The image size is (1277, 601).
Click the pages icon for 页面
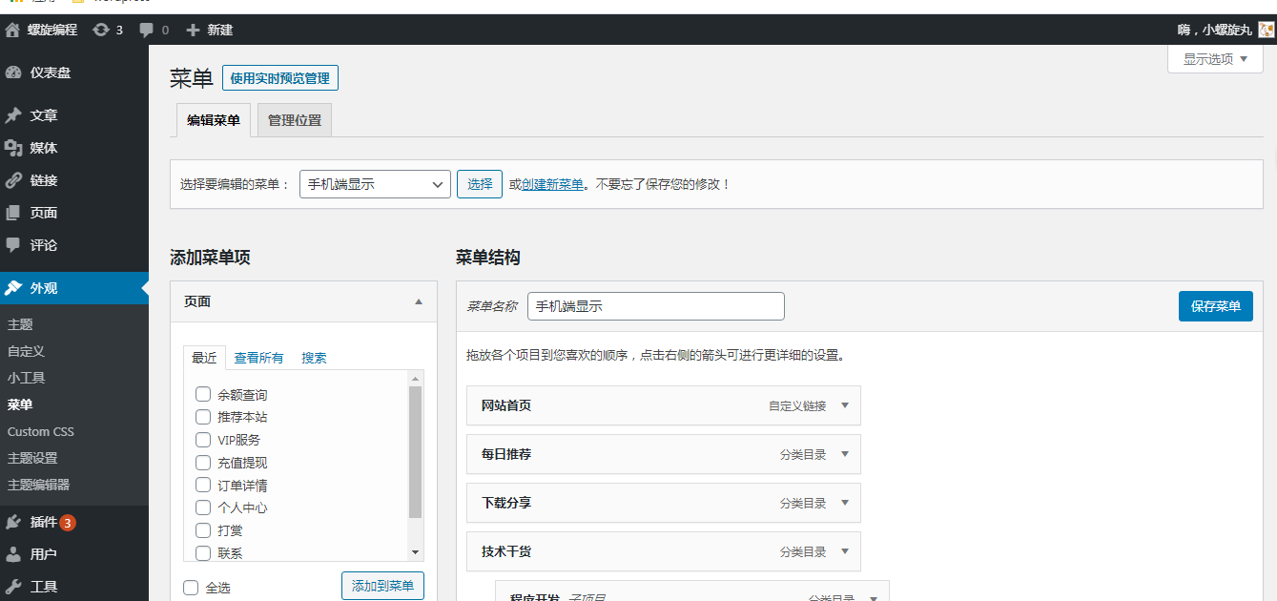(x=13, y=213)
